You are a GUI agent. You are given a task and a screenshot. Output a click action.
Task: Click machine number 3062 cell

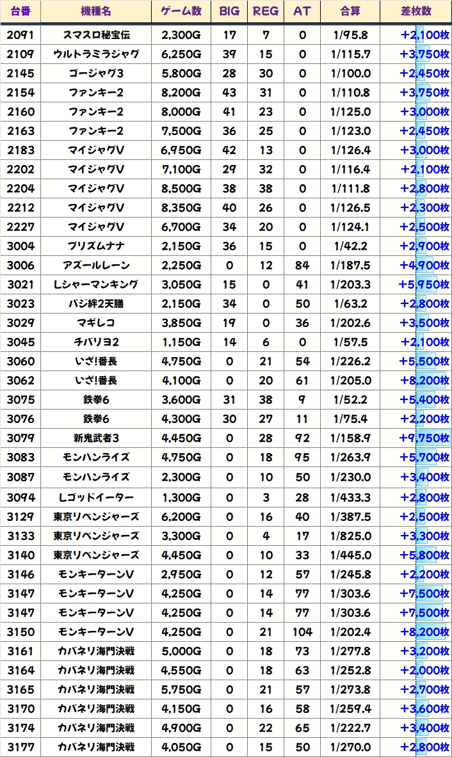[x=20, y=381]
